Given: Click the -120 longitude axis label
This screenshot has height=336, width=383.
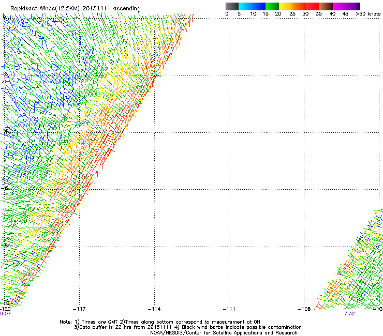Looking at the screenshot, I should click(5, 309).
